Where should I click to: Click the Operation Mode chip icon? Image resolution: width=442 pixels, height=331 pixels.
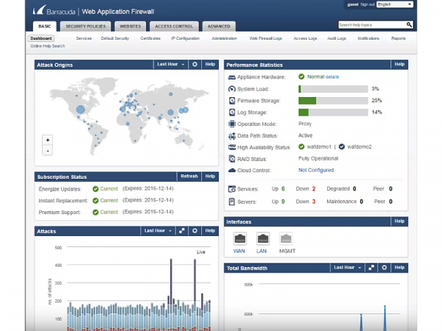(232, 124)
